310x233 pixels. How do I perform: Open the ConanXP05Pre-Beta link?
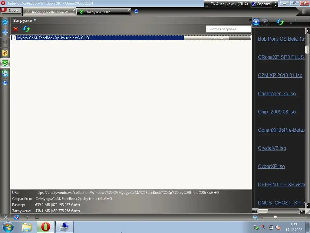(281, 130)
